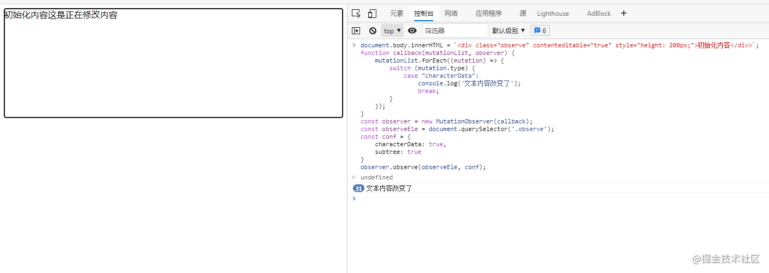Viewport: 769px width, 273px height.
Task: Click the undefined return value line
Action: 376,177
